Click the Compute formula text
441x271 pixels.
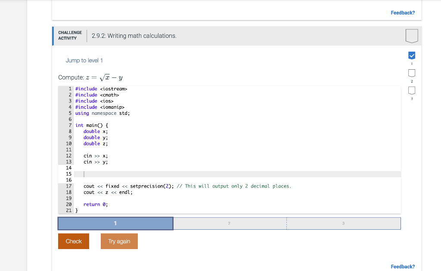pos(90,77)
